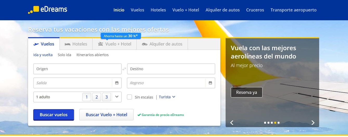Open Cruceros in the top menu
The image size is (348, 137).
pos(255,10)
